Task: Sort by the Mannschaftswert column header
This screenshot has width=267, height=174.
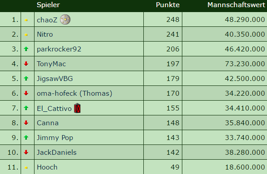Action: (236, 5)
